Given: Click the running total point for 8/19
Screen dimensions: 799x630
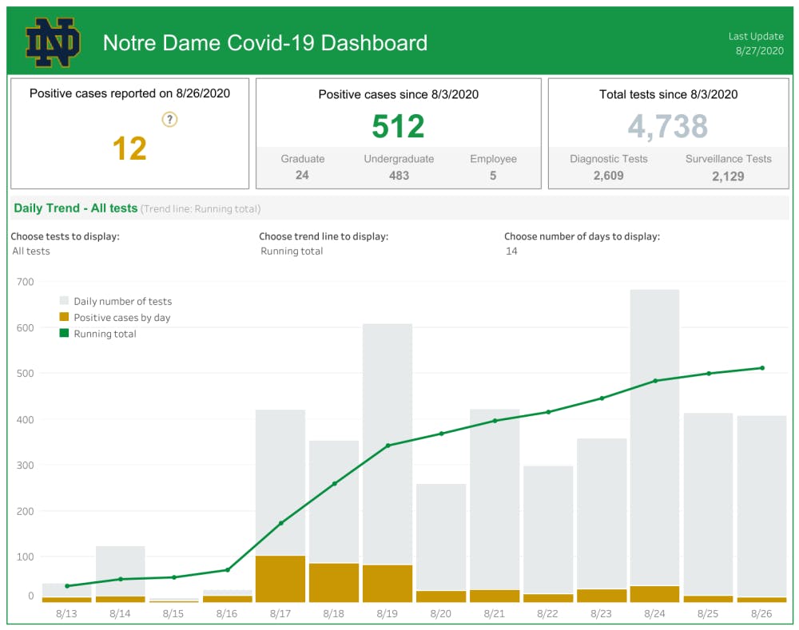Looking at the screenshot, I should 388,446.
